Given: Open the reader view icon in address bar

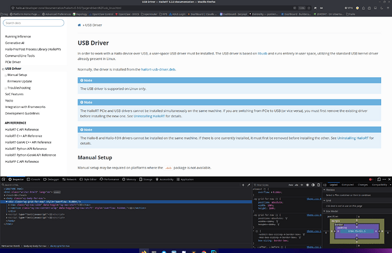Looking at the screenshot, I should pyautogui.click(x=295, y=8).
